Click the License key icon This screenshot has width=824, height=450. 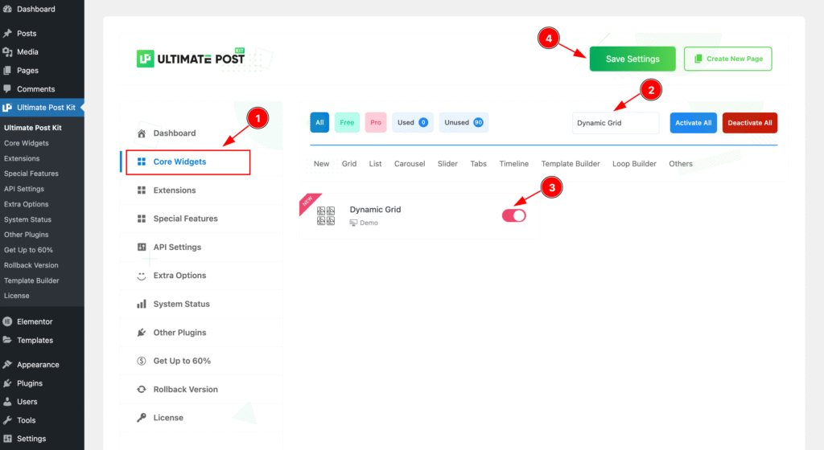[x=142, y=418]
